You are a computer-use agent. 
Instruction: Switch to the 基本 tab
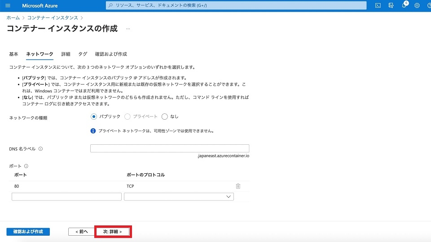pos(14,54)
